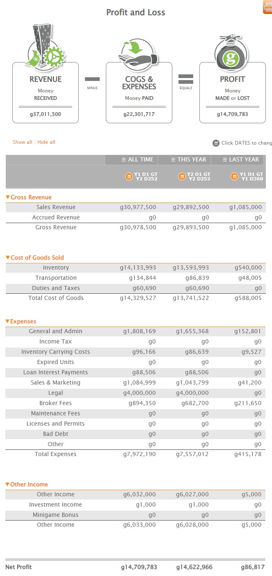Image resolution: width=272 pixels, height=576 pixels.
Task: Collapse the Other Income section
Action: pyautogui.click(x=27, y=484)
